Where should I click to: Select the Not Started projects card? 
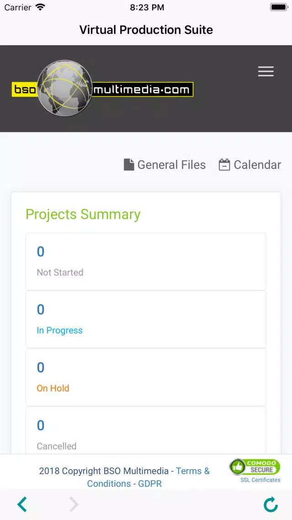click(146, 262)
